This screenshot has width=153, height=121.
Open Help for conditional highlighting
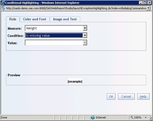(143, 97)
